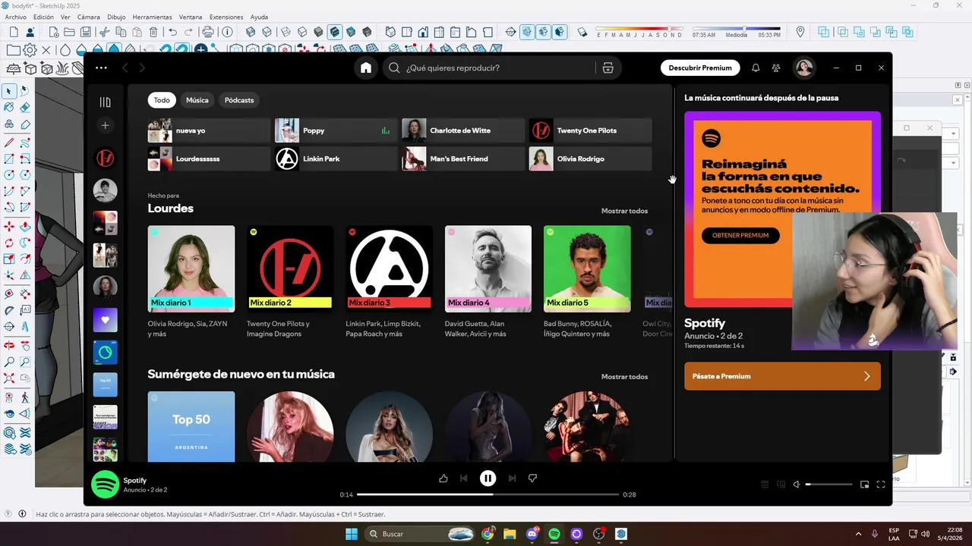Click Pásate a Premium banner
972x546 pixels.
782,376
